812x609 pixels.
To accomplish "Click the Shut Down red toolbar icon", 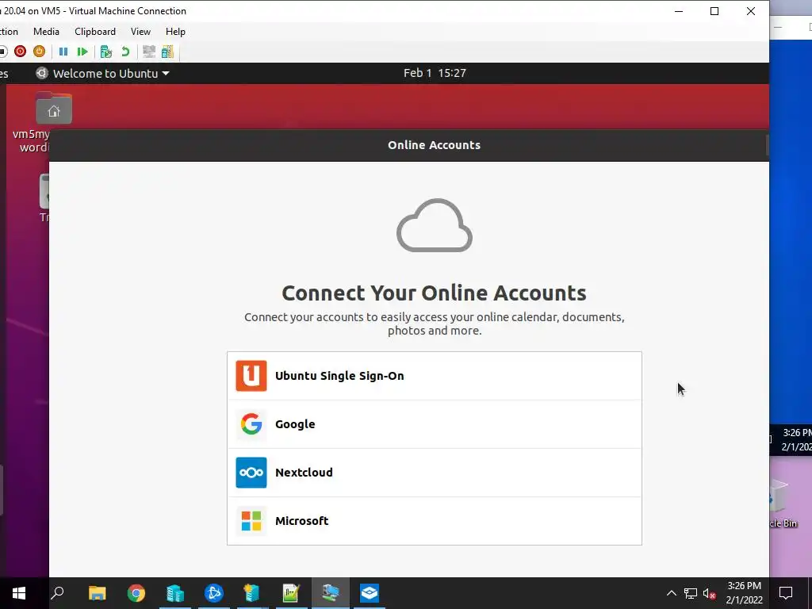I will tap(20, 52).
